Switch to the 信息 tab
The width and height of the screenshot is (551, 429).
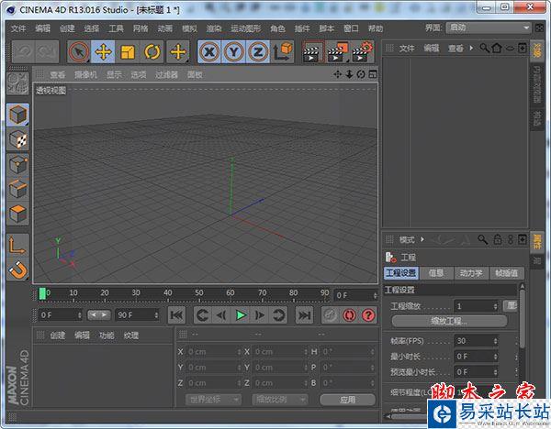(436, 273)
